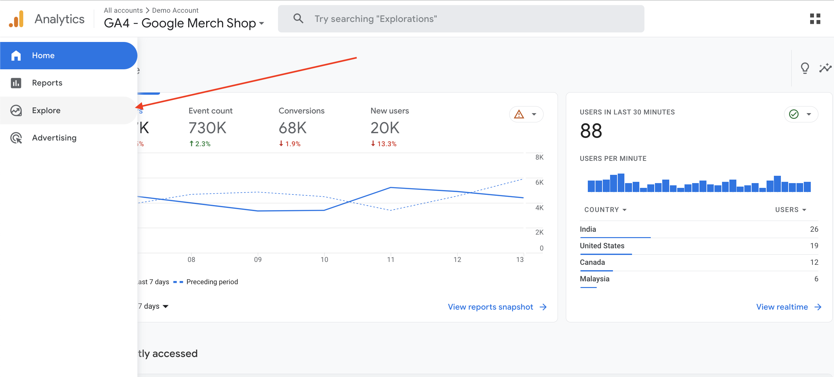Click the 20K new users value

coord(385,128)
